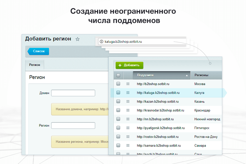Screen dimensions: 246x164
Task: Click the Регионы column header
Action: (x=201, y=75)
